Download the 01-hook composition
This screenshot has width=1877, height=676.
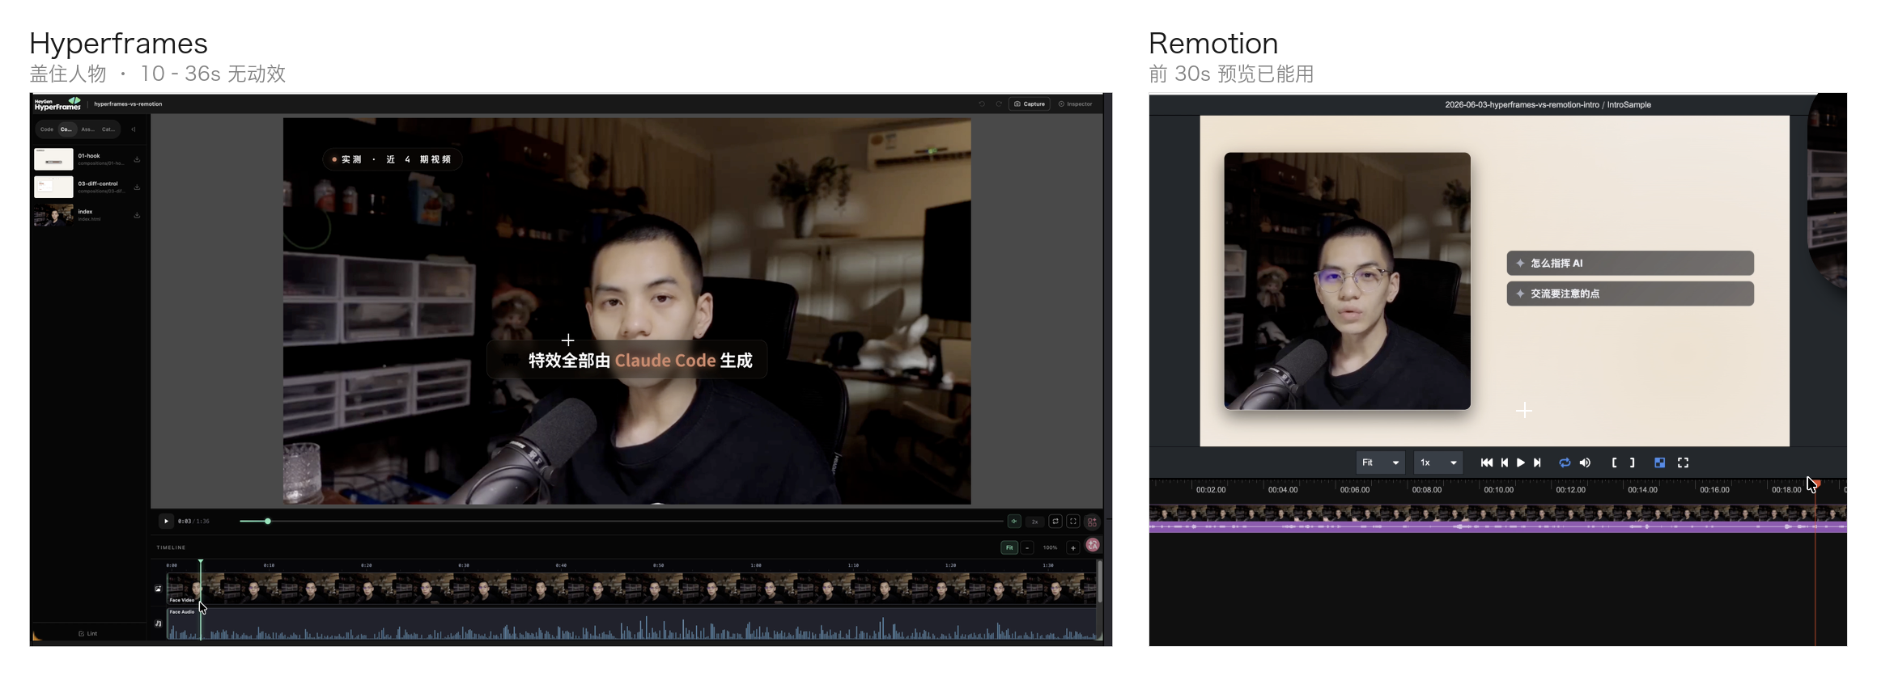point(137,159)
